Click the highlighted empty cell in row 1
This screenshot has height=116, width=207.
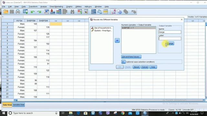click(56, 24)
